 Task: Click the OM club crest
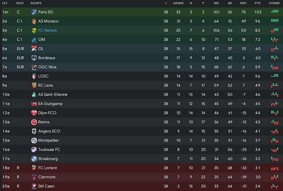click(x=34, y=39)
